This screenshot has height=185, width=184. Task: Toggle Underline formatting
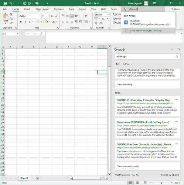[30, 22]
